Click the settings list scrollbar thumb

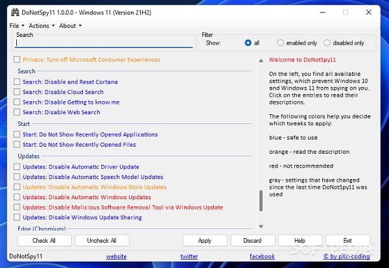(x=261, y=201)
